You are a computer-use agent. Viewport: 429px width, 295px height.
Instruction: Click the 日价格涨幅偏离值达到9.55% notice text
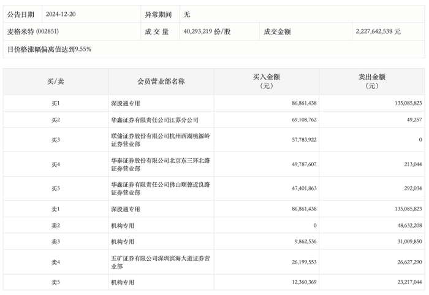click(49, 49)
